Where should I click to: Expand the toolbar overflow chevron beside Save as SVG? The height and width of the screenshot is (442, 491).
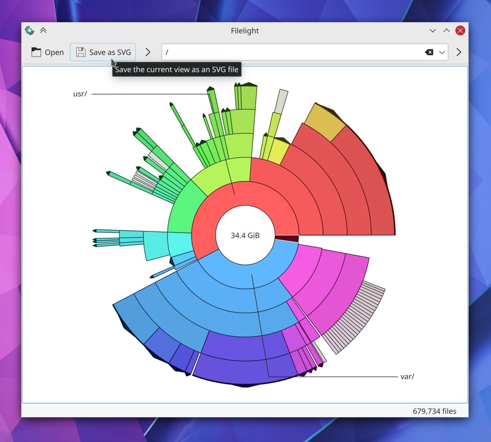pos(148,52)
